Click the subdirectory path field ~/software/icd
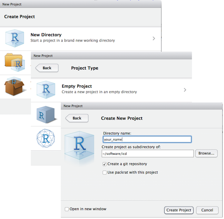This screenshot has width=224, height=219. (x=147, y=153)
